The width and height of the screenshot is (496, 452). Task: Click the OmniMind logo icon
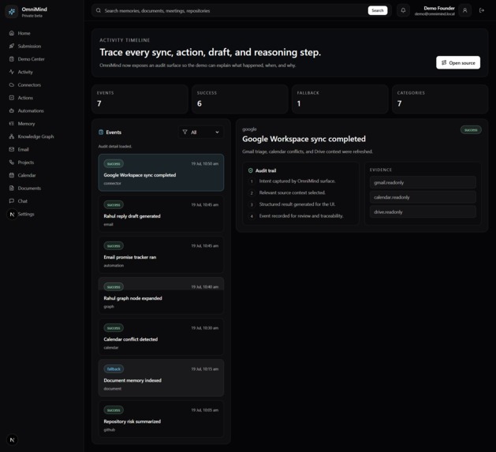coord(12,12)
